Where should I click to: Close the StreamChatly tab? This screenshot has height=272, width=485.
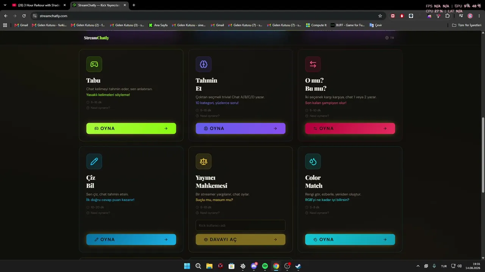click(125, 5)
